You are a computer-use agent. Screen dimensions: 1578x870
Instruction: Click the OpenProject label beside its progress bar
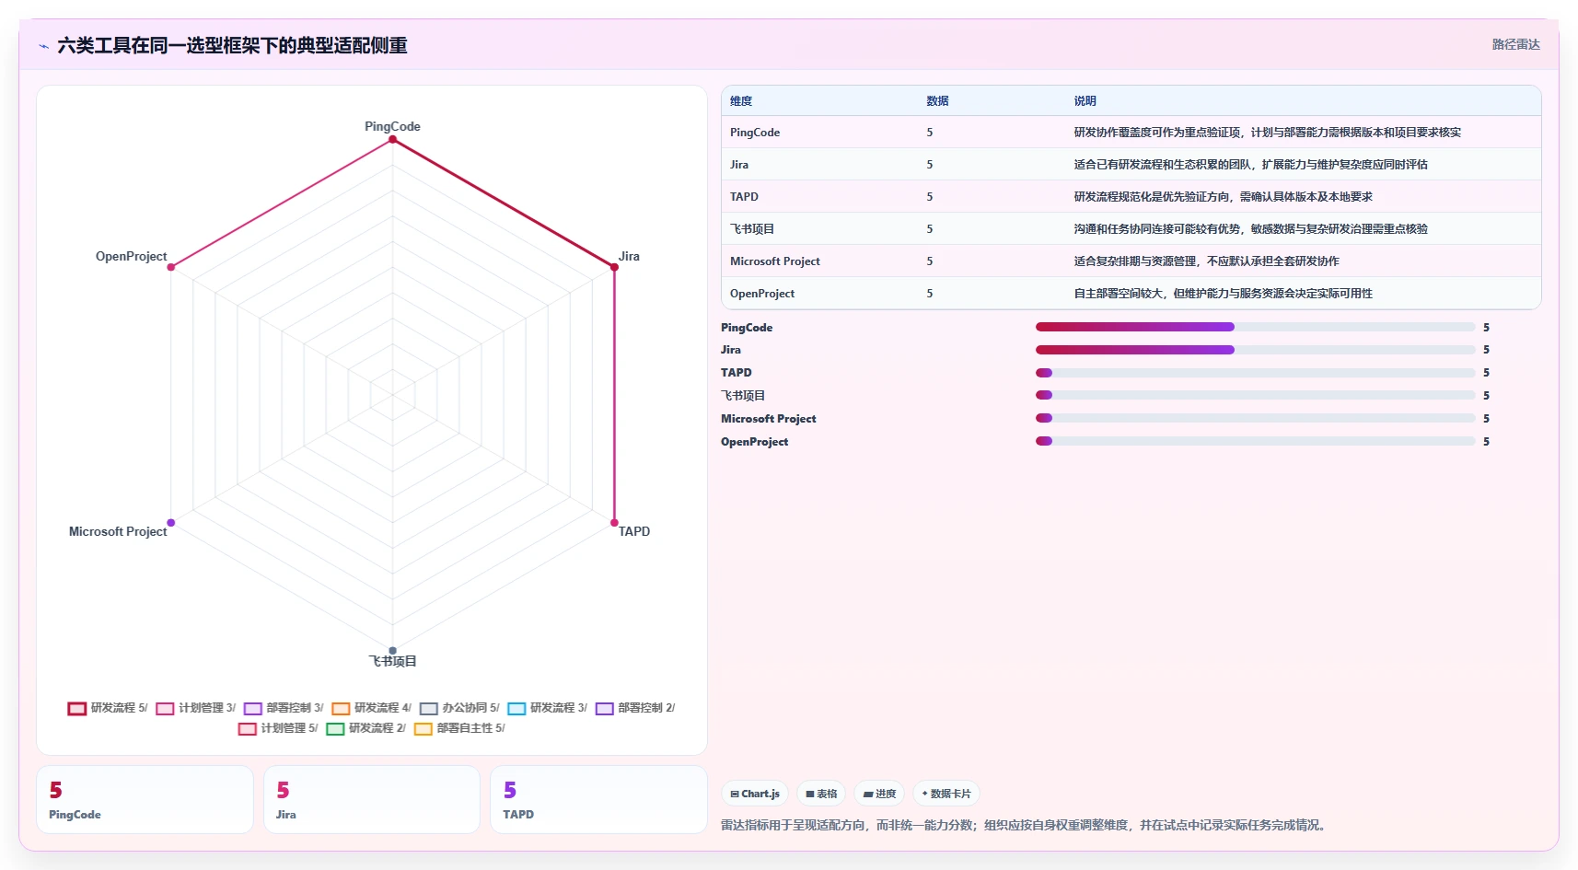coord(754,442)
